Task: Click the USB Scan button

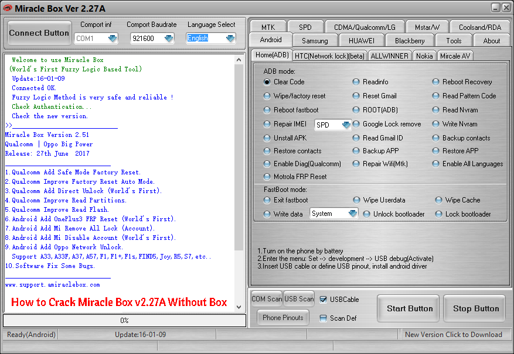Action: click(299, 299)
